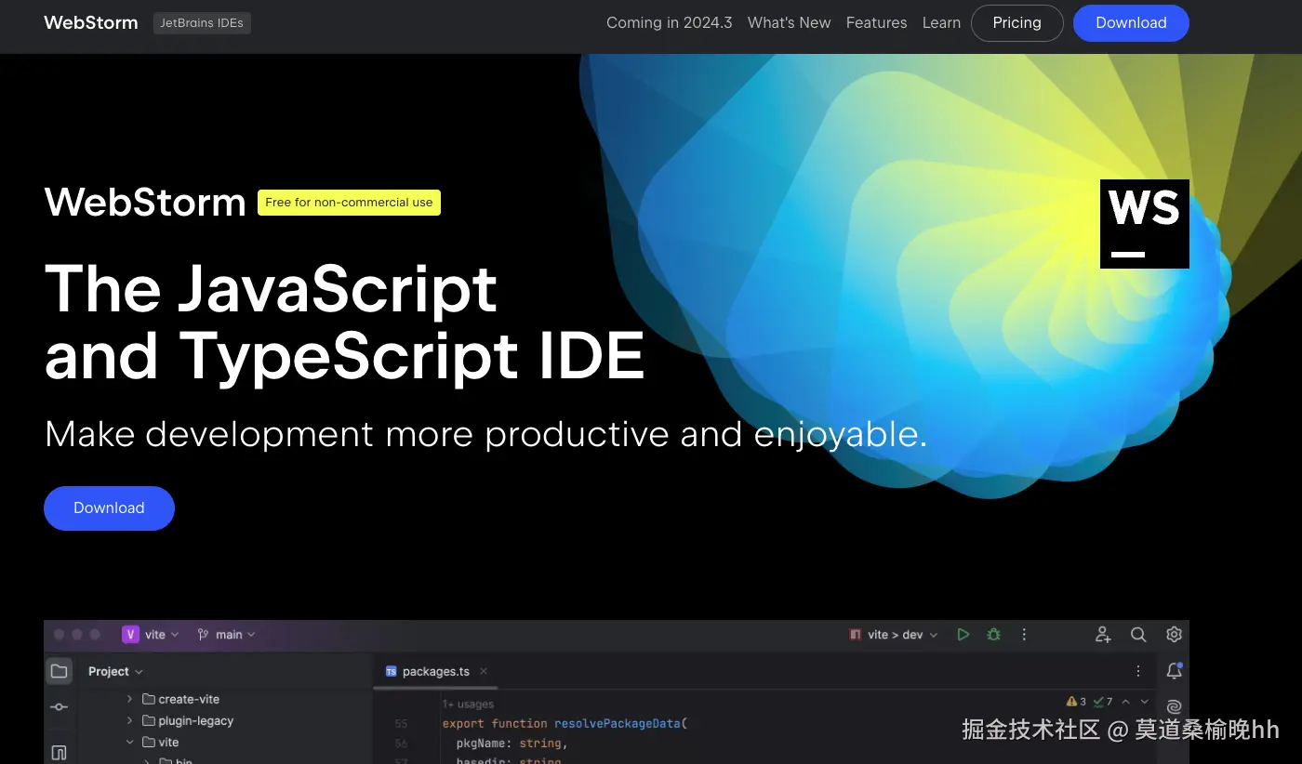Expand the create-vite folder
The height and width of the screenshot is (764, 1302).
[x=129, y=699]
